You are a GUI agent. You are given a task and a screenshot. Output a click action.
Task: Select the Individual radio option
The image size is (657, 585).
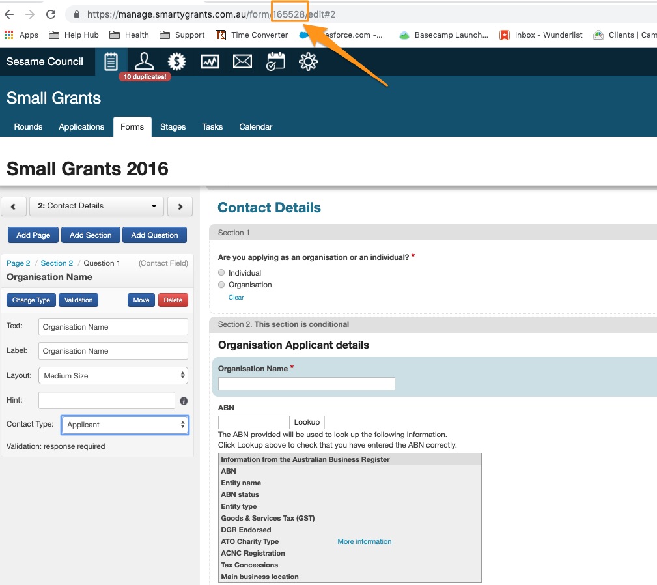pos(222,273)
